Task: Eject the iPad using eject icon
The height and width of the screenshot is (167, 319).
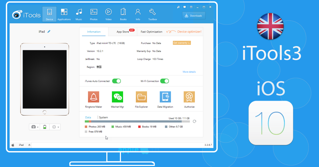Action: click(29, 145)
